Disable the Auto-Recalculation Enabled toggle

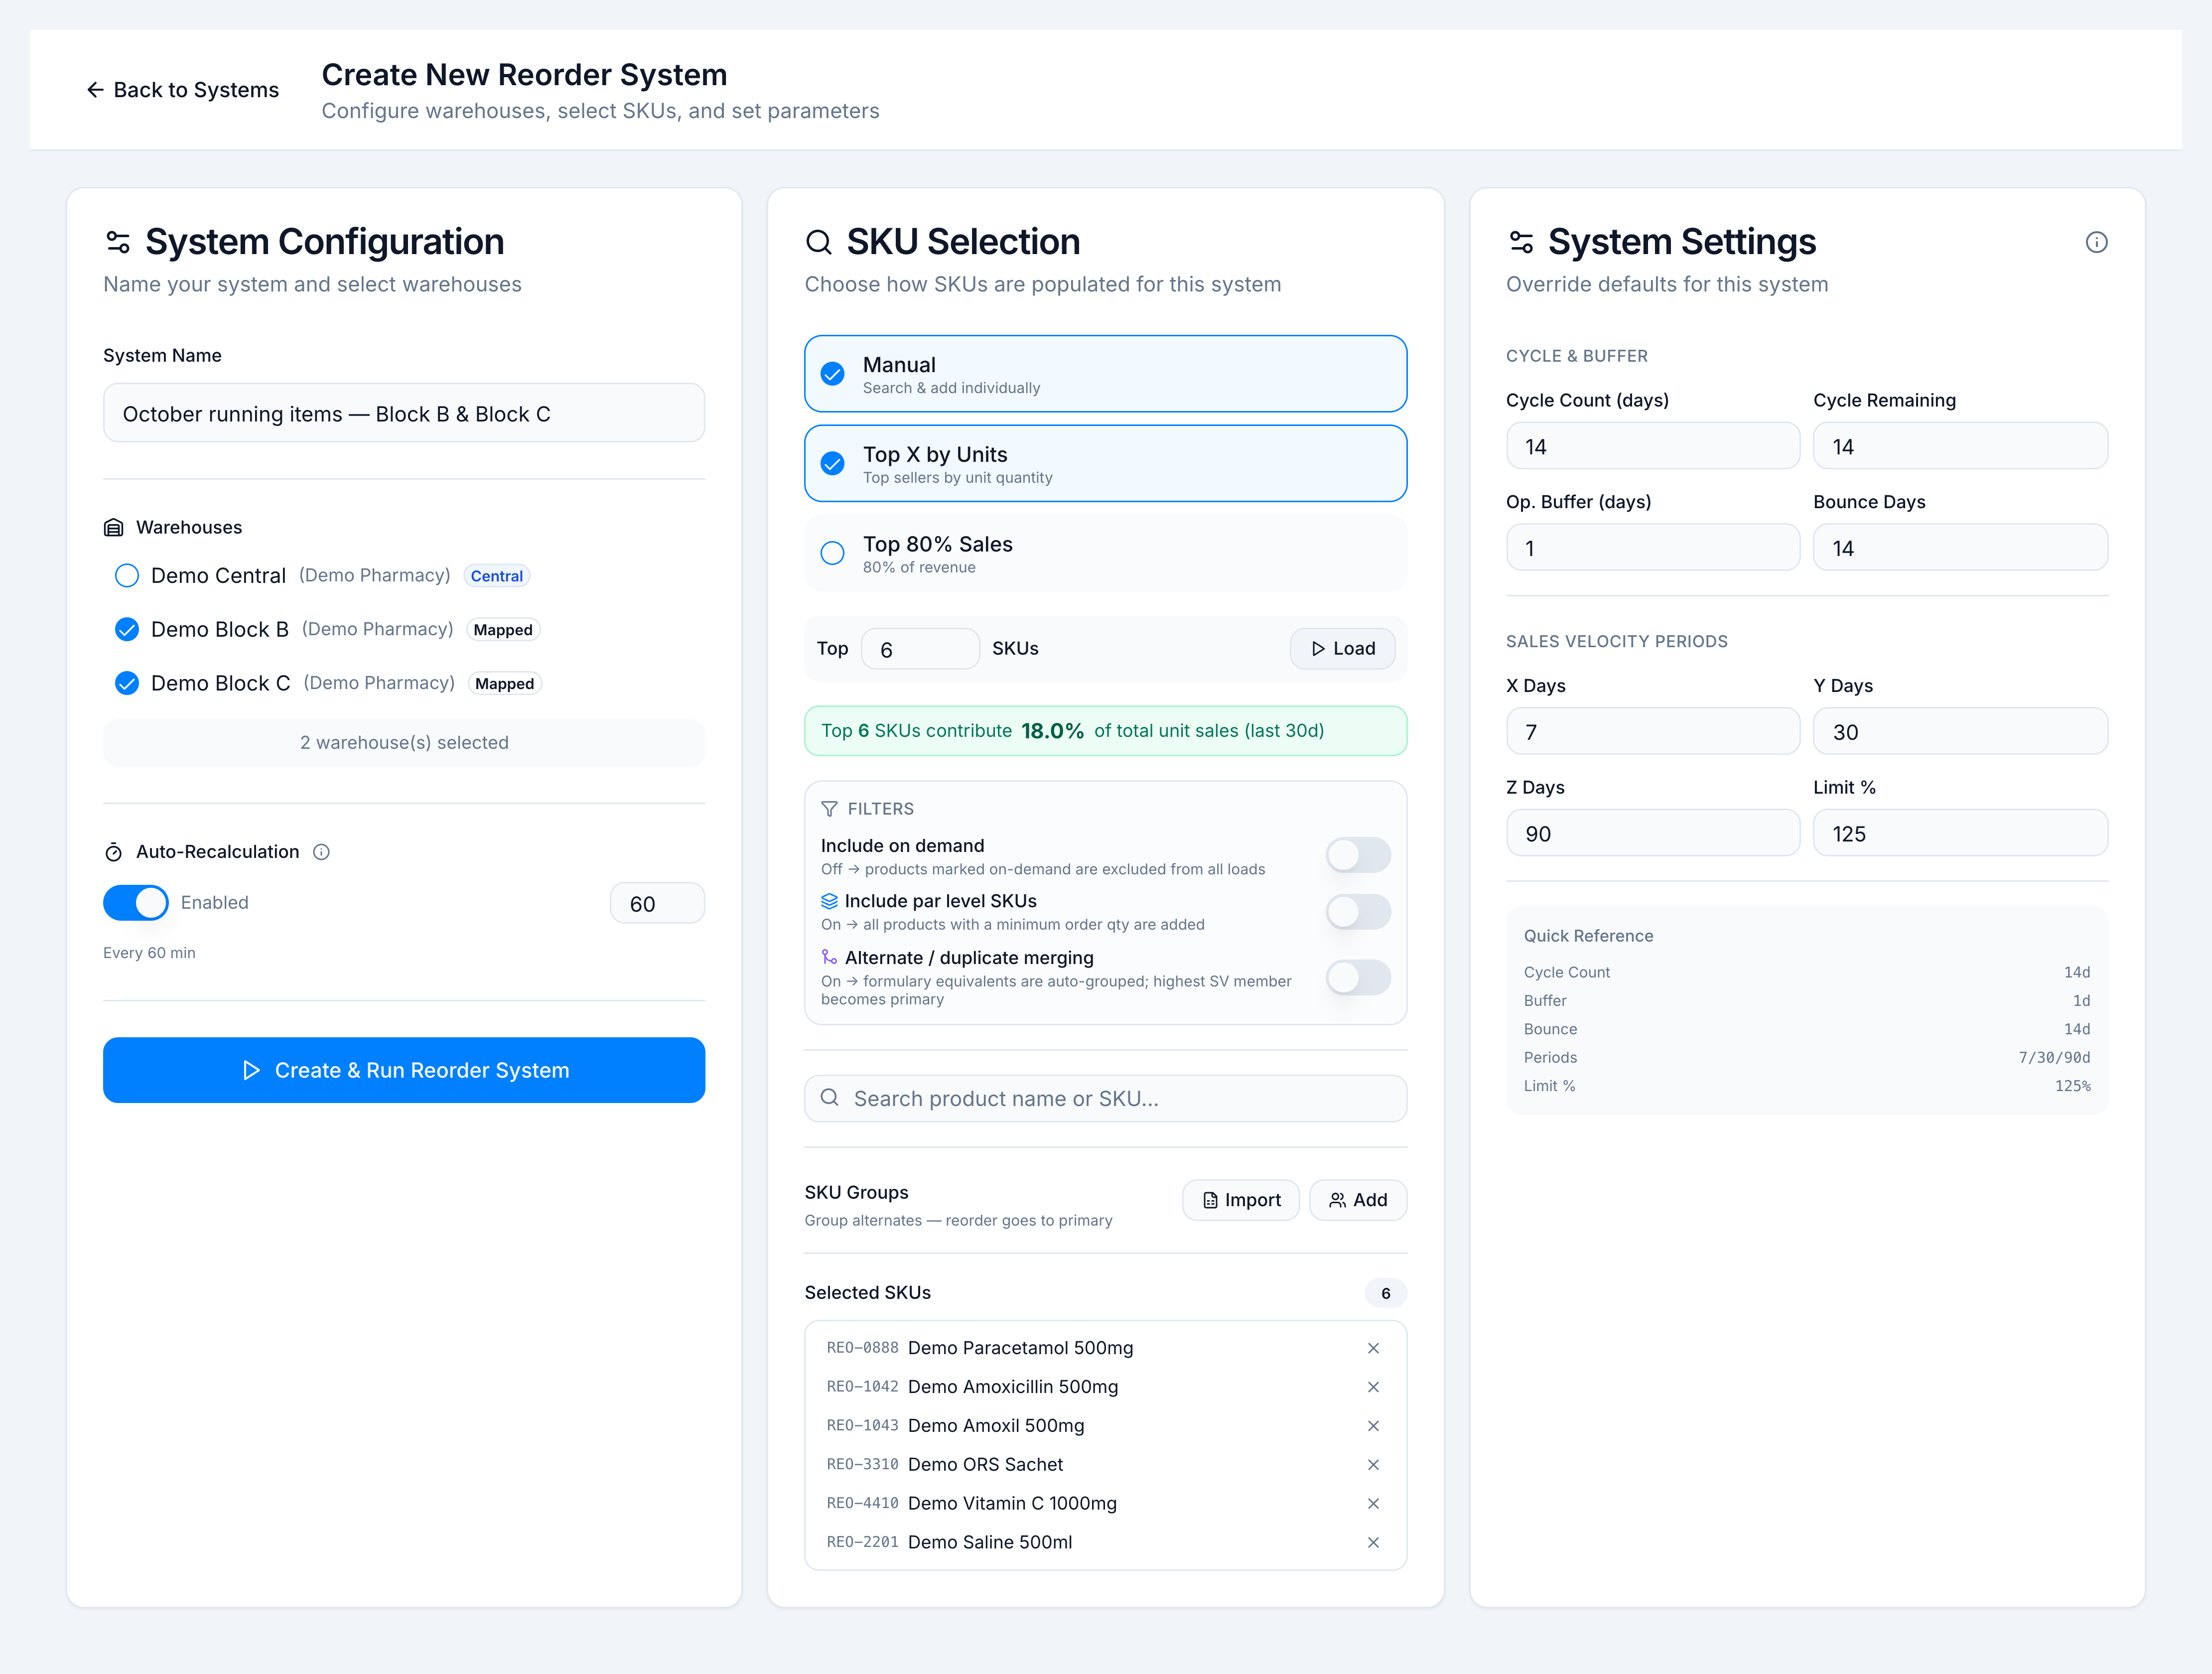[136, 903]
